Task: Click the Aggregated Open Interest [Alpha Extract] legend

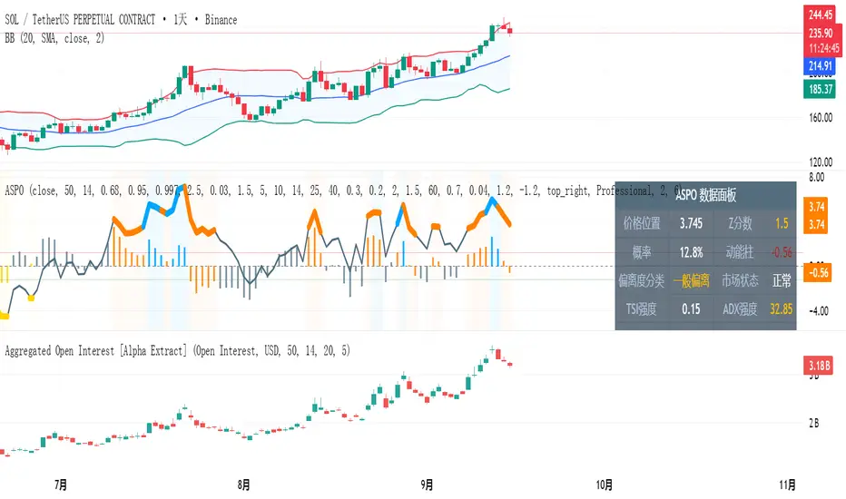Action: point(177,351)
